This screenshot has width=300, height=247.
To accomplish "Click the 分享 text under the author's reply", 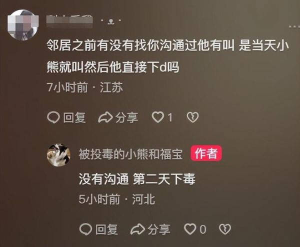I will click(x=159, y=229).
